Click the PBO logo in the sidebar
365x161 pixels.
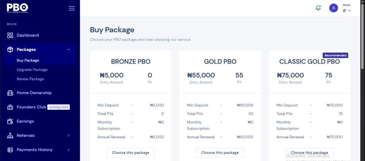click(x=17, y=8)
